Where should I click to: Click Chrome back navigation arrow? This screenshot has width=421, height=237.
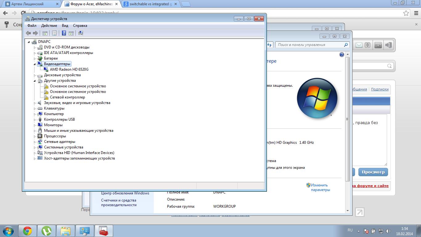point(5,13)
